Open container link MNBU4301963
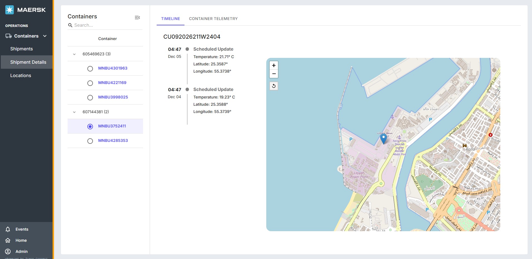 coord(113,68)
